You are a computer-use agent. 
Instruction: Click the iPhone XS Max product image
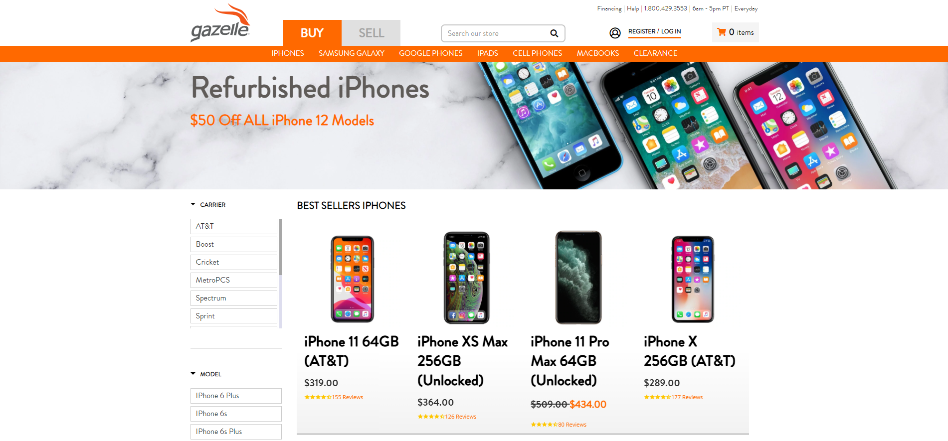coord(467,278)
